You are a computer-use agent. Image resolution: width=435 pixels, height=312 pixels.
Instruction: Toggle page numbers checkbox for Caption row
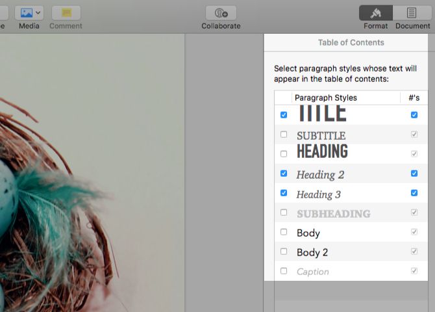414,271
